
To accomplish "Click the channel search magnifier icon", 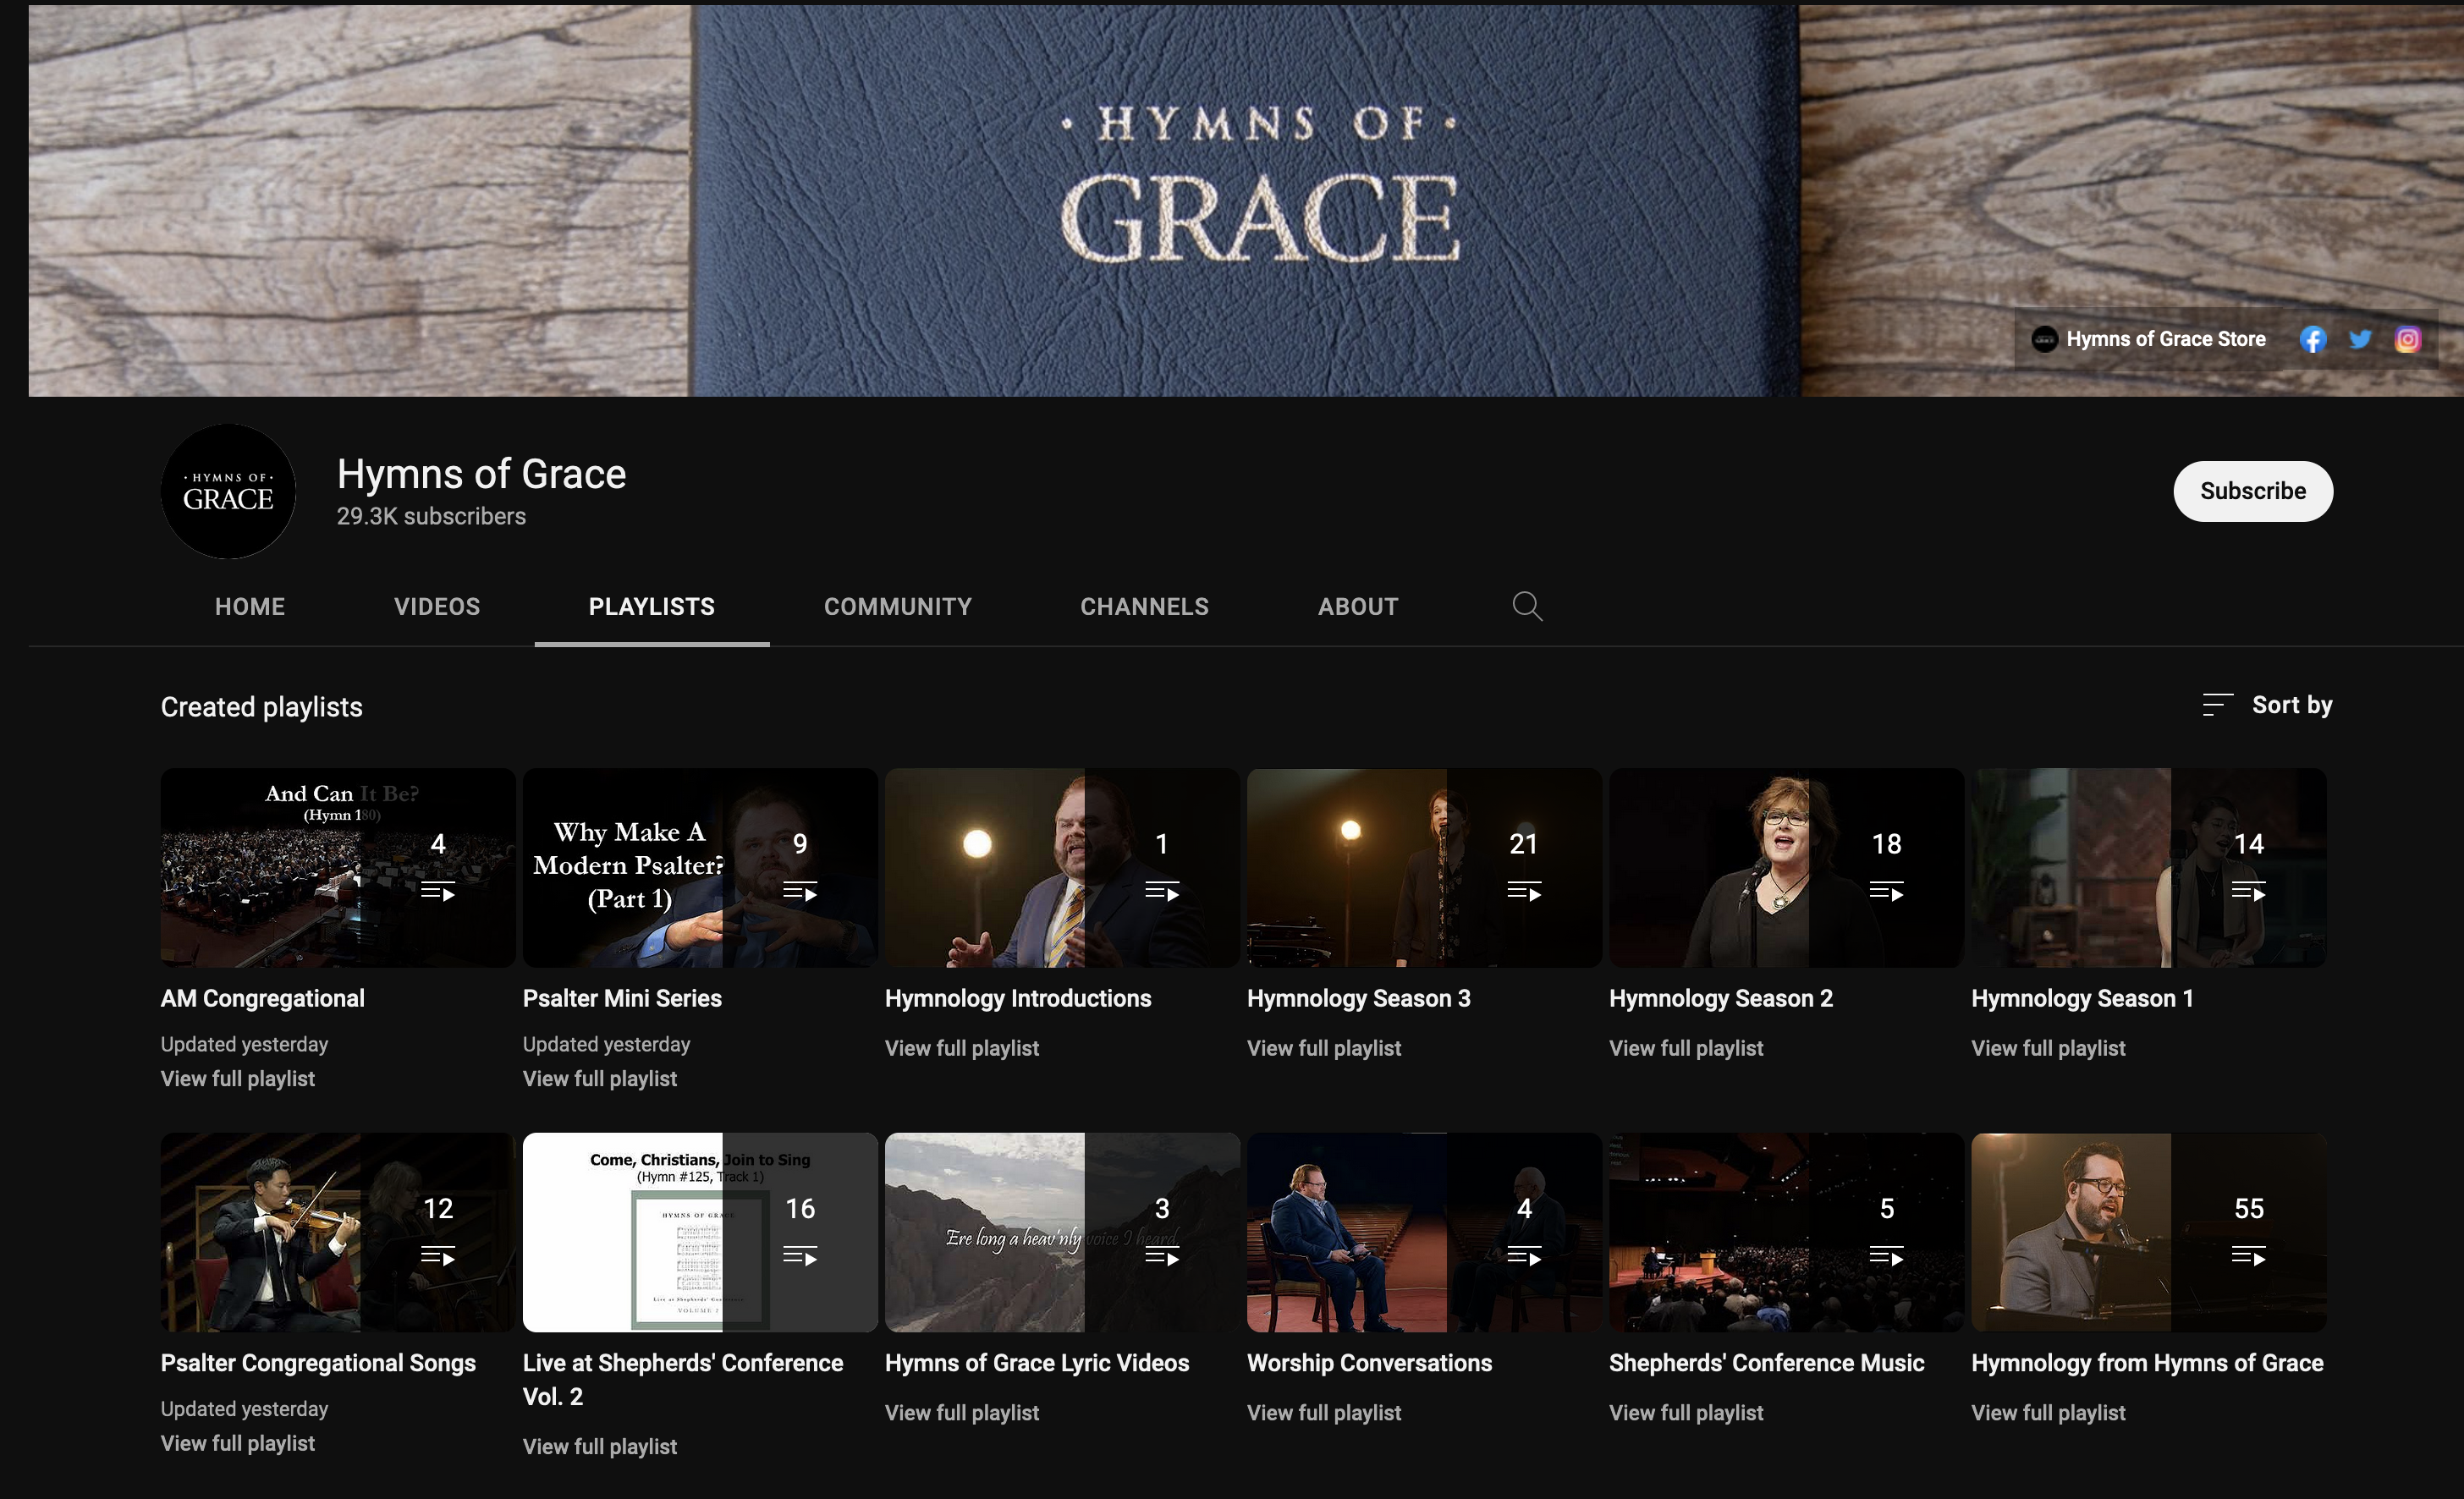I will [x=1527, y=606].
